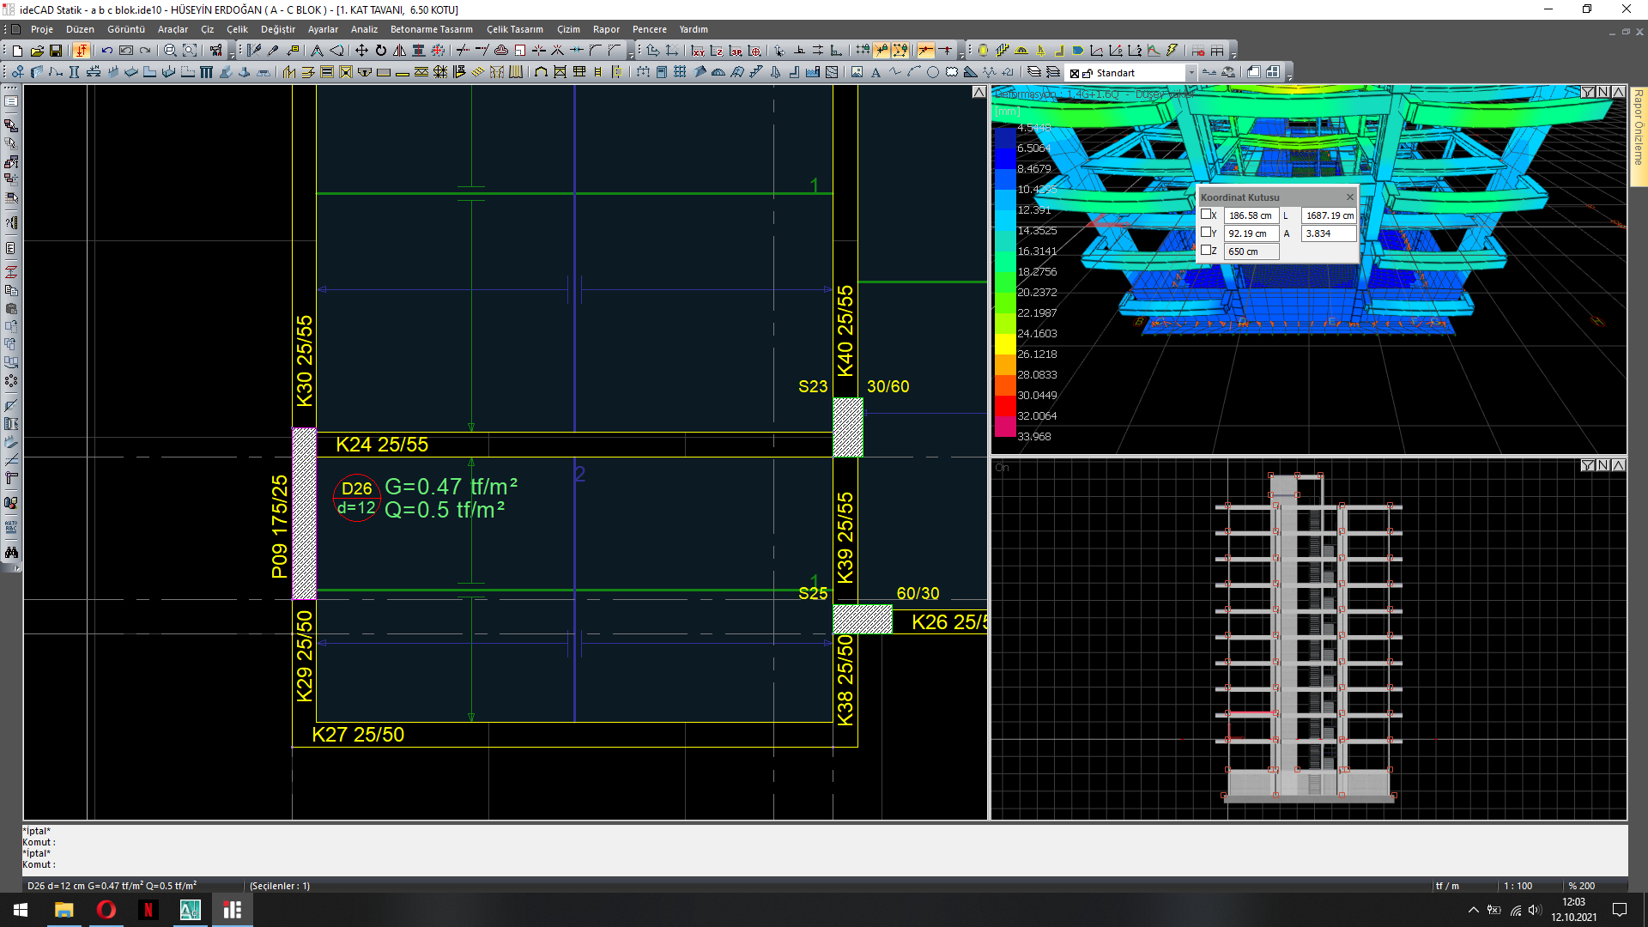Expand the snap toolbar overflow arrow
This screenshot has height=927, width=1648.
coord(961,57)
